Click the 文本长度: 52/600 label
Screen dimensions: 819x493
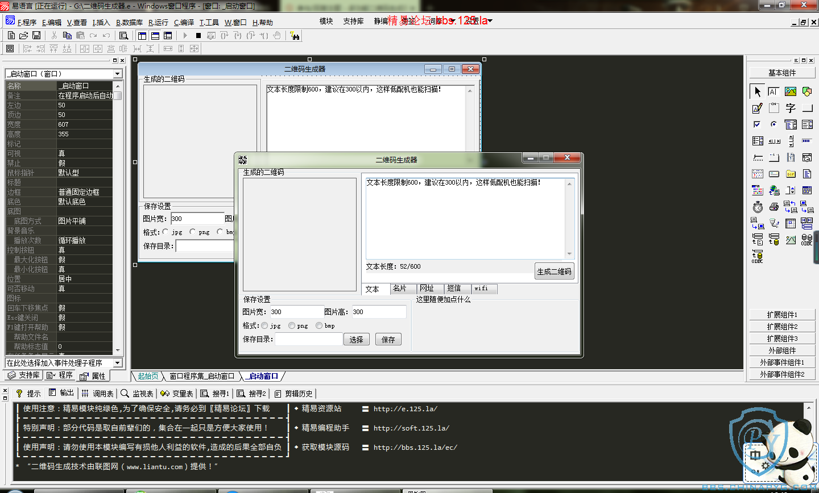pyautogui.click(x=394, y=266)
